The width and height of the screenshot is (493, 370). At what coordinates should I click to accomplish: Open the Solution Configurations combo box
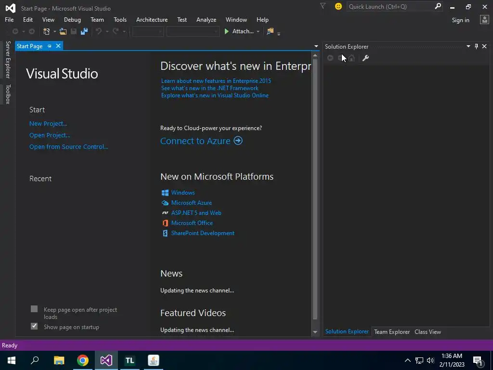148,31
